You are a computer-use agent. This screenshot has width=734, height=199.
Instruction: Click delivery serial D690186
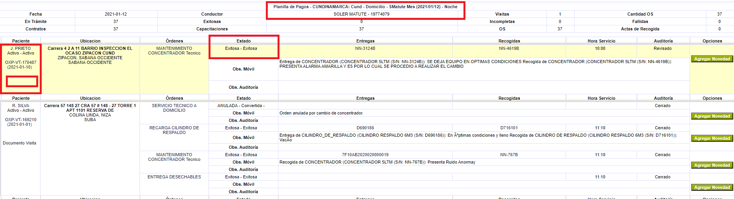point(365,128)
